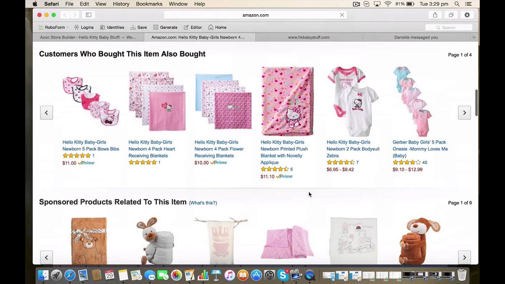Open Calendar in the Dock
505x284 pixels.
click(110, 275)
